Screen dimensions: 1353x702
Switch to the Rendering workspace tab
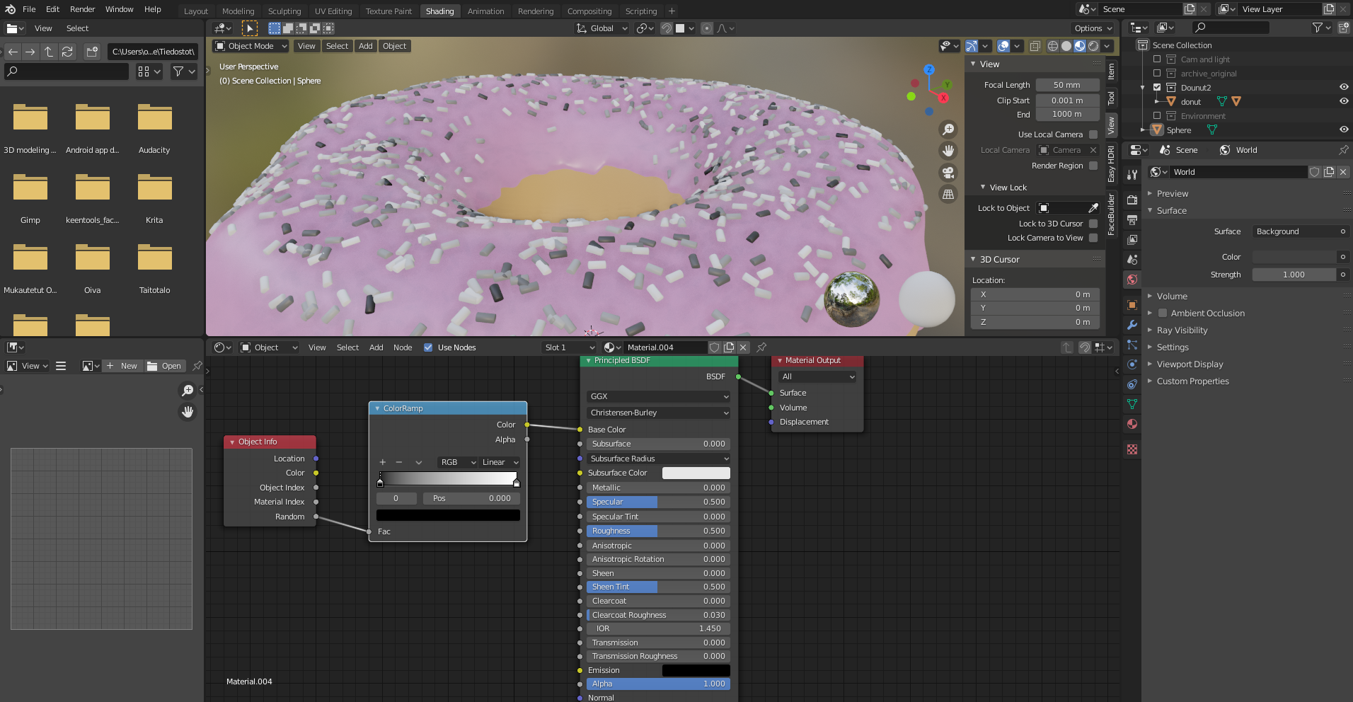pyautogui.click(x=535, y=11)
